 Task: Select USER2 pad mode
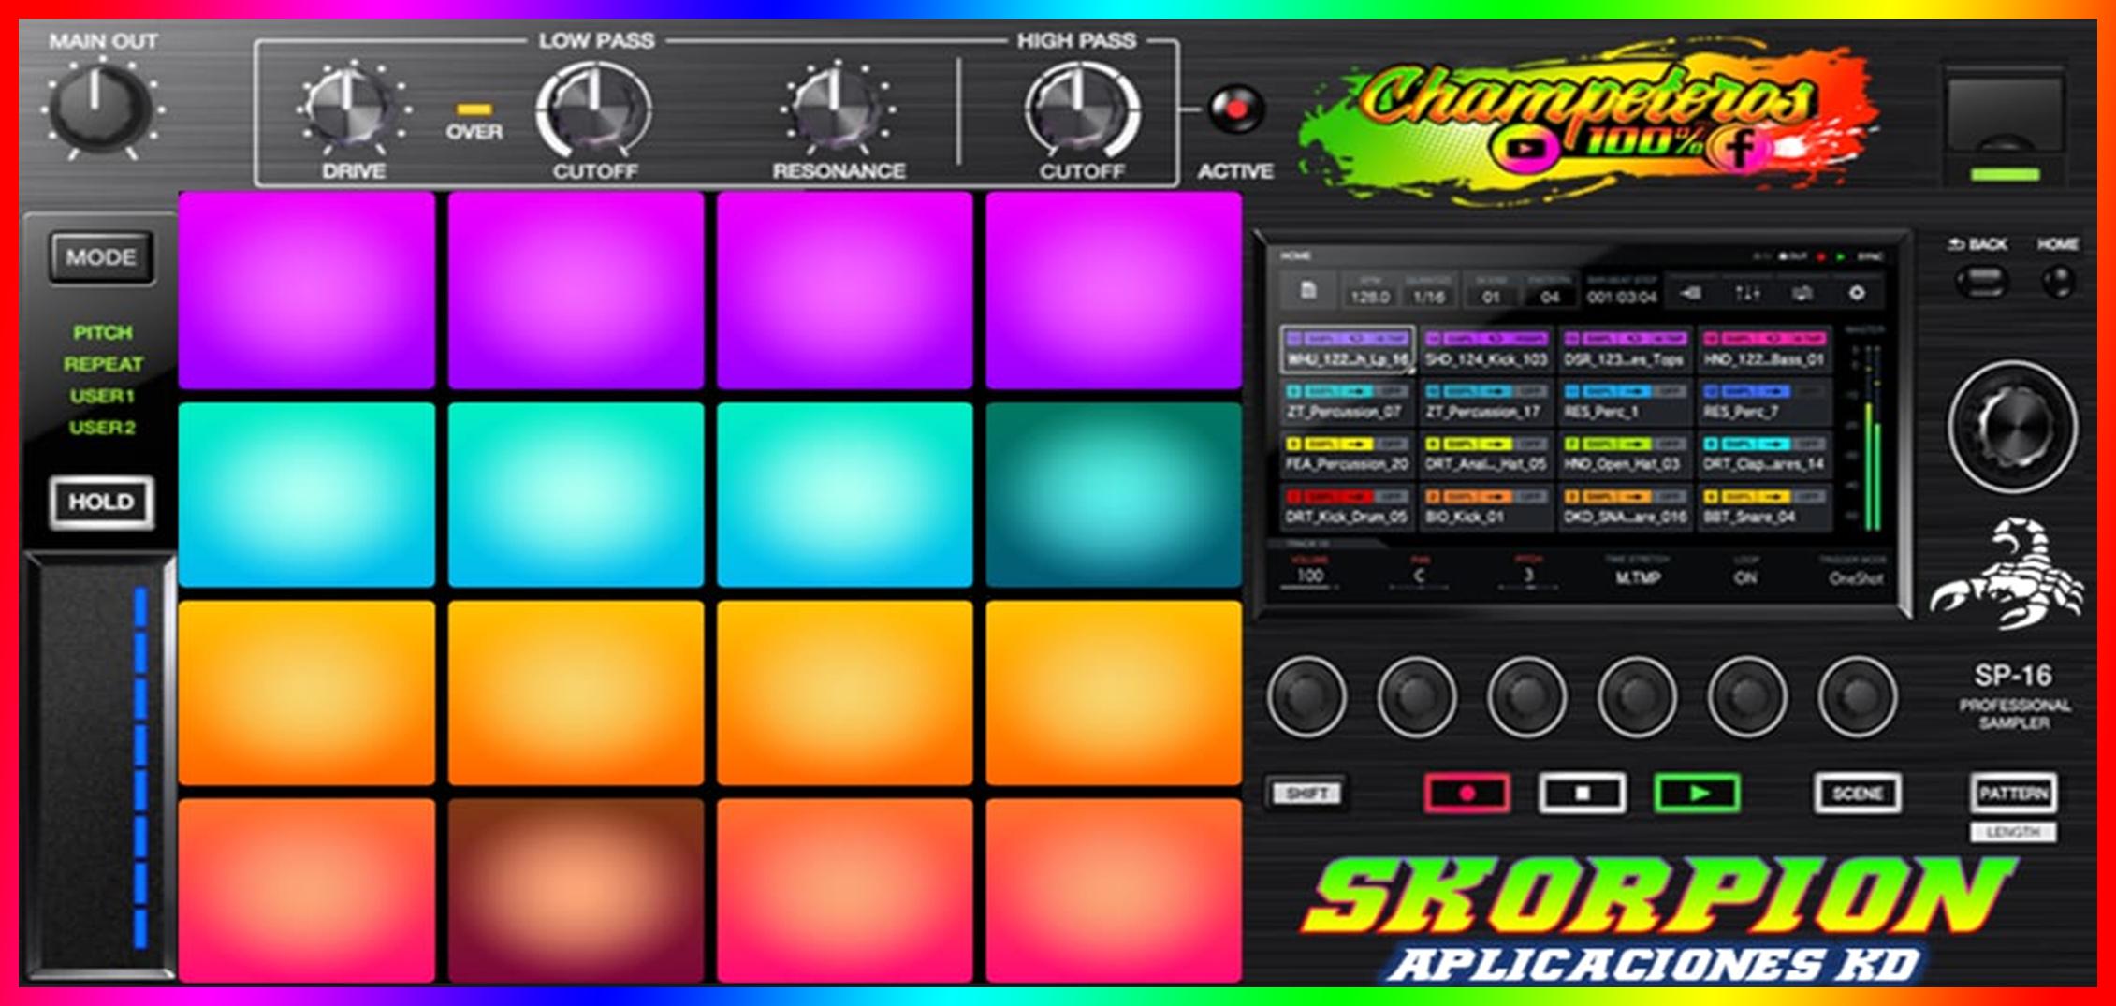point(103,428)
